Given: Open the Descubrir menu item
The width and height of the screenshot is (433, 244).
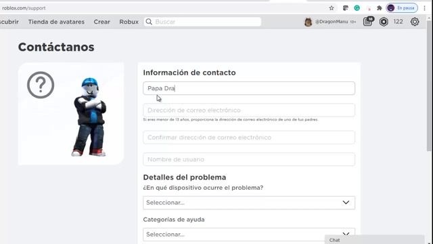Looking at the screenshot, I should (9, 22).
